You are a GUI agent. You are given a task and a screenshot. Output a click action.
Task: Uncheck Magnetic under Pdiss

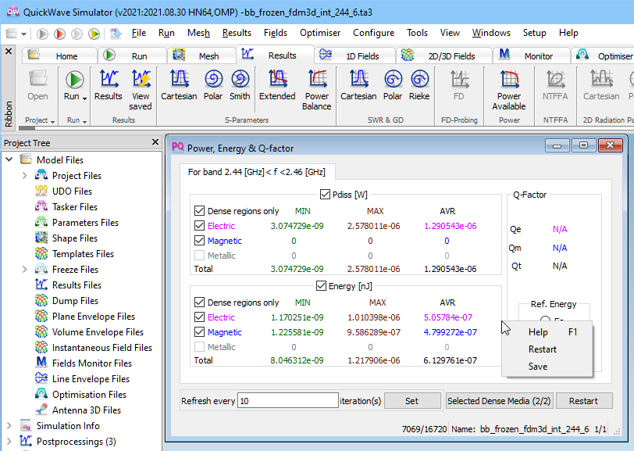199,241
